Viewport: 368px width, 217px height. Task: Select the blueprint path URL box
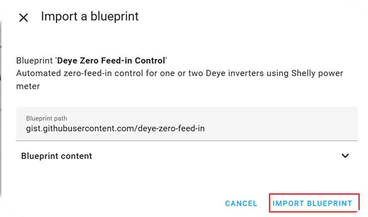(186, 124)
